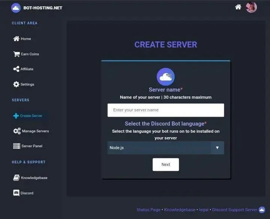Click the Server Panel rack icon
Screen dimensions: 270x219
17,146
